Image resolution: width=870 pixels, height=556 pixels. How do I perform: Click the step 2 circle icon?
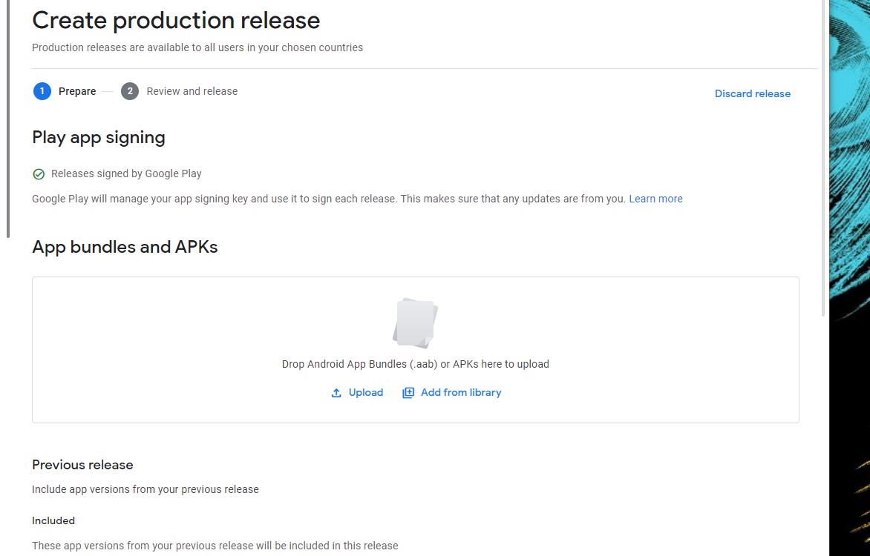(130, 91)
